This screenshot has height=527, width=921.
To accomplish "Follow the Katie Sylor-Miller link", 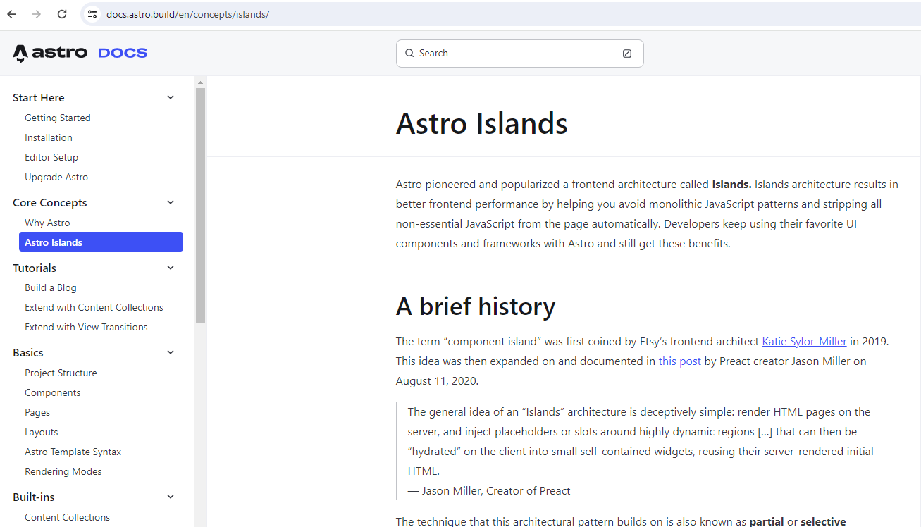I will pyautogui.click(x=804, y=341).
